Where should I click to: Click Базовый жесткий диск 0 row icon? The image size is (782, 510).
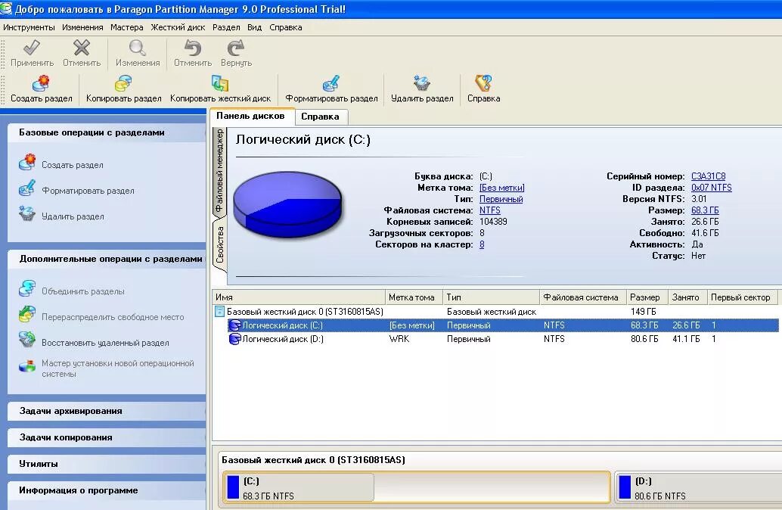[x=219, y=312]
